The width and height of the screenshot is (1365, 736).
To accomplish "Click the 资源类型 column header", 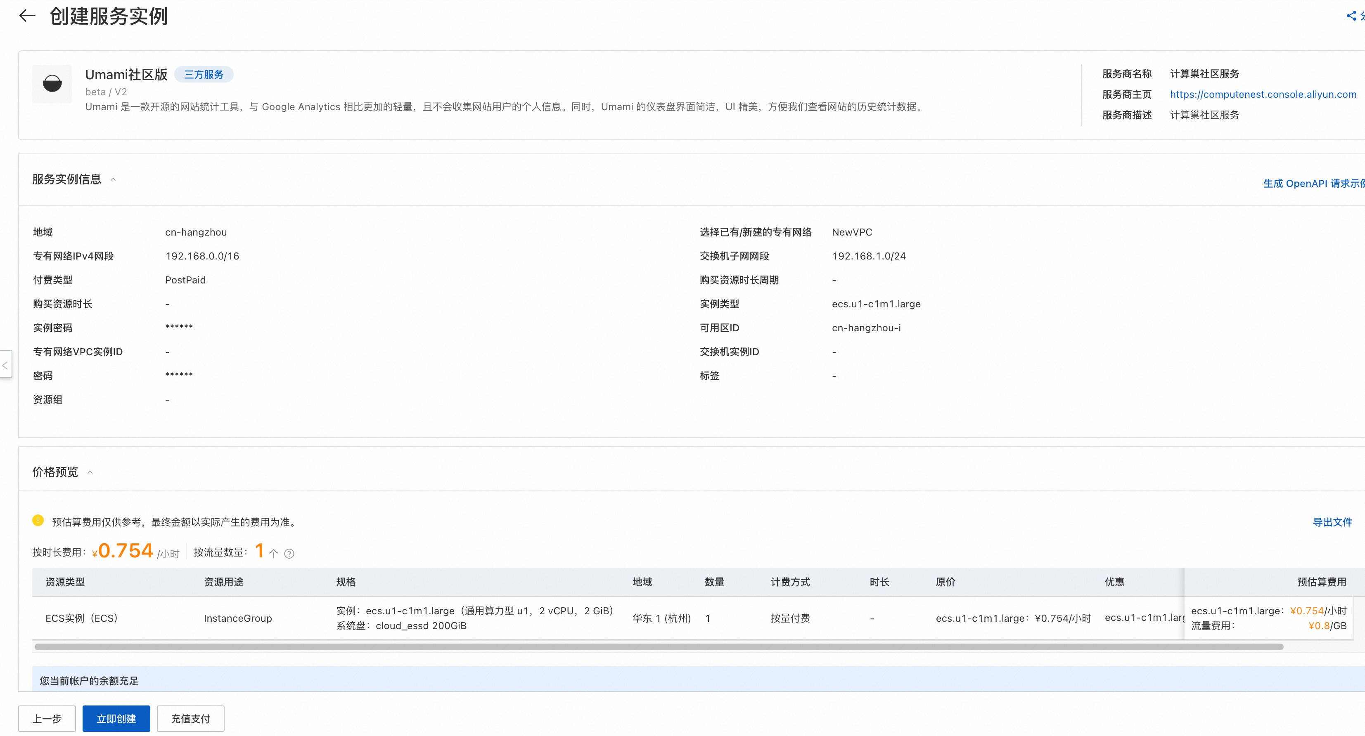I will pyautogui.click(x=65, y=582).
